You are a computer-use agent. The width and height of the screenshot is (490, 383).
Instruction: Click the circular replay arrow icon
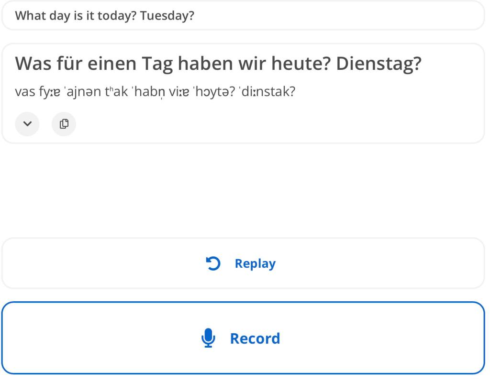tap(213, 263)
